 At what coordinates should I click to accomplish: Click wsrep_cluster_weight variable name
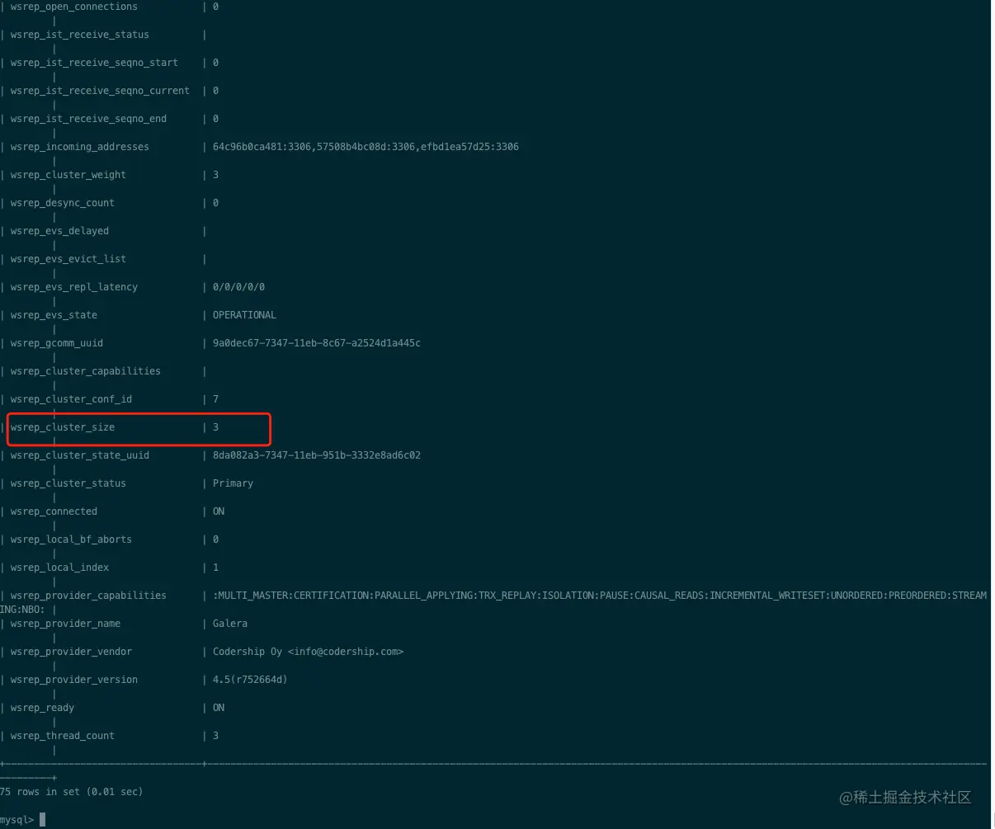[68, 175]
